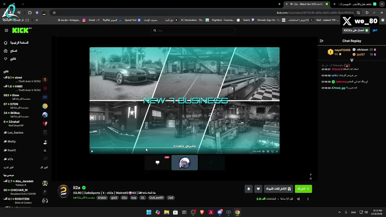Open Los_Santos offline channel
386x217 pixels.
pos(26,133)
